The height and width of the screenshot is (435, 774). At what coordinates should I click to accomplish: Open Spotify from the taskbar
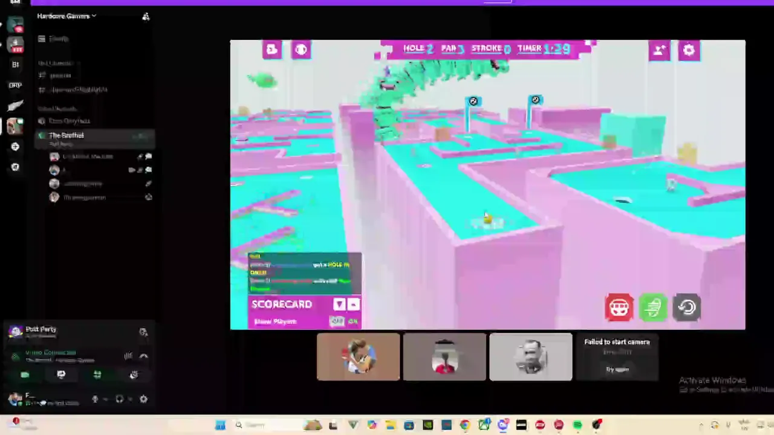coord(577,425)
